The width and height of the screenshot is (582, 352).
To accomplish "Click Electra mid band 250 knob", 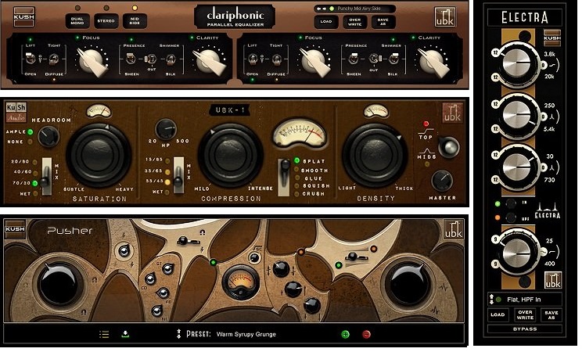I will [x=516, y=116].
